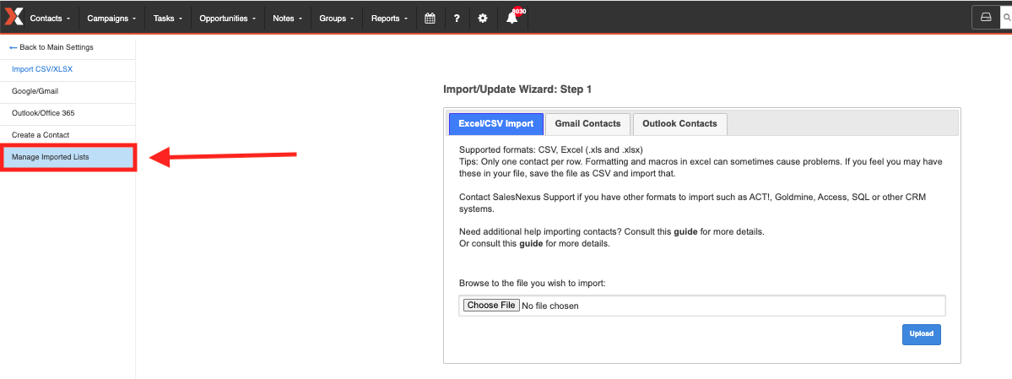The width and height of the screenshot is (1012, 379).
Task: Open Manage Imported Lists in sidebar
Action: pyautogui.click(x=68, y=158)
